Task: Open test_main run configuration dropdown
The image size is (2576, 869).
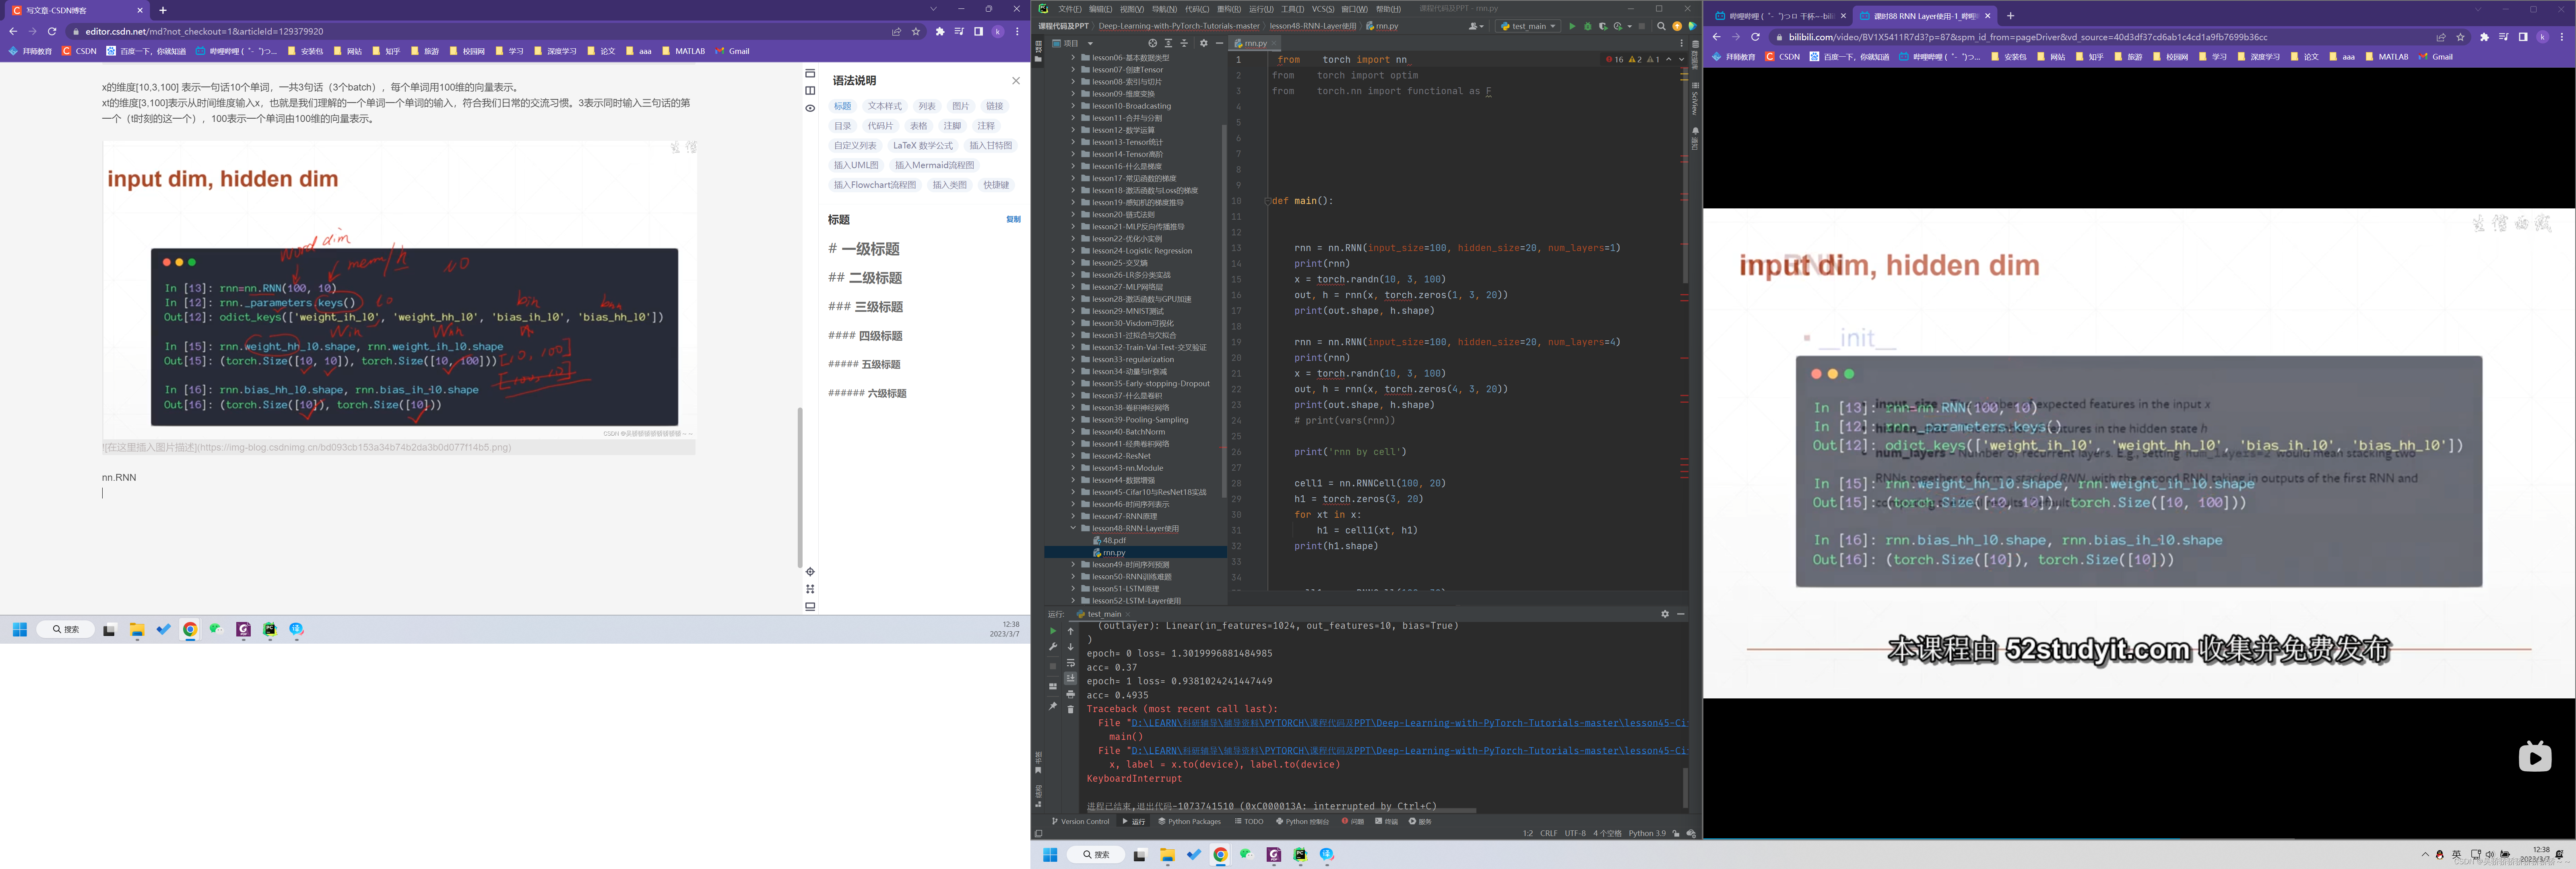Action: 1528,26
